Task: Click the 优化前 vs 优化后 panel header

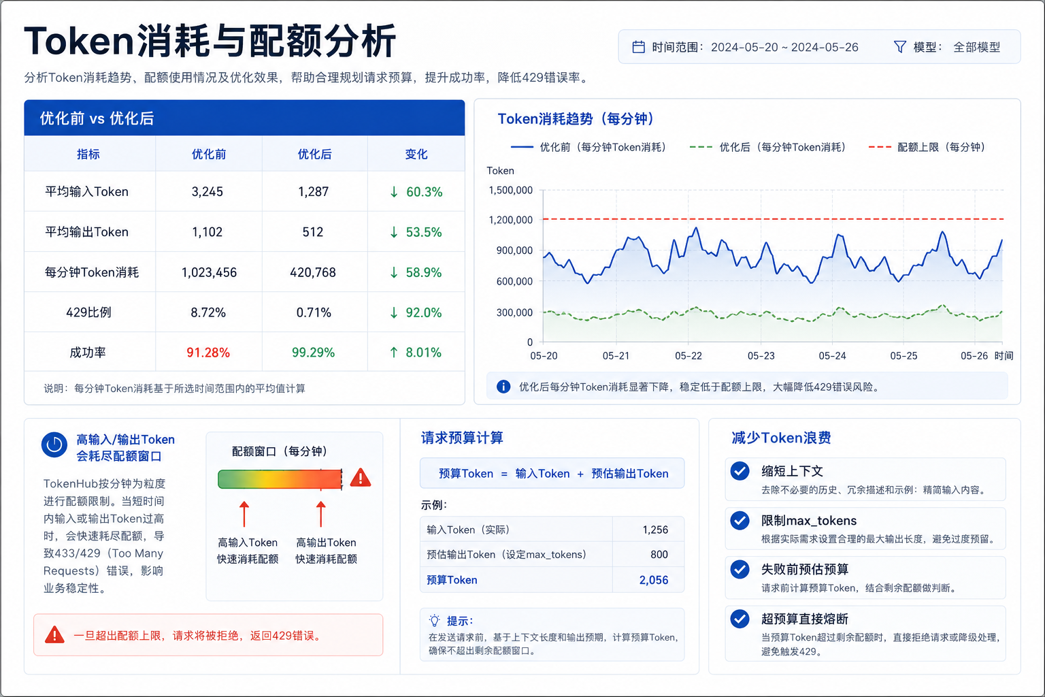Action: pos(244,118)
